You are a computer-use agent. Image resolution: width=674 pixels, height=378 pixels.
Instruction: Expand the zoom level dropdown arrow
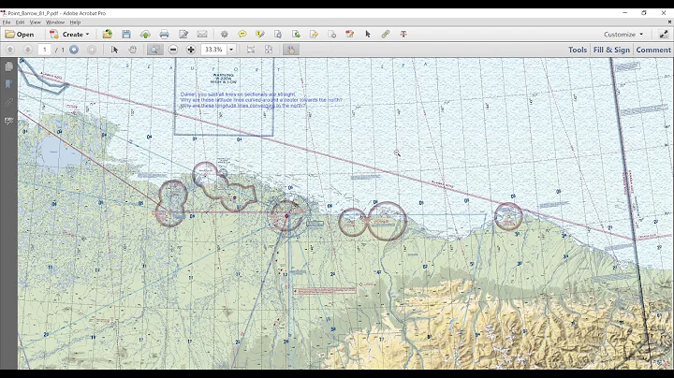coord(231,50)
